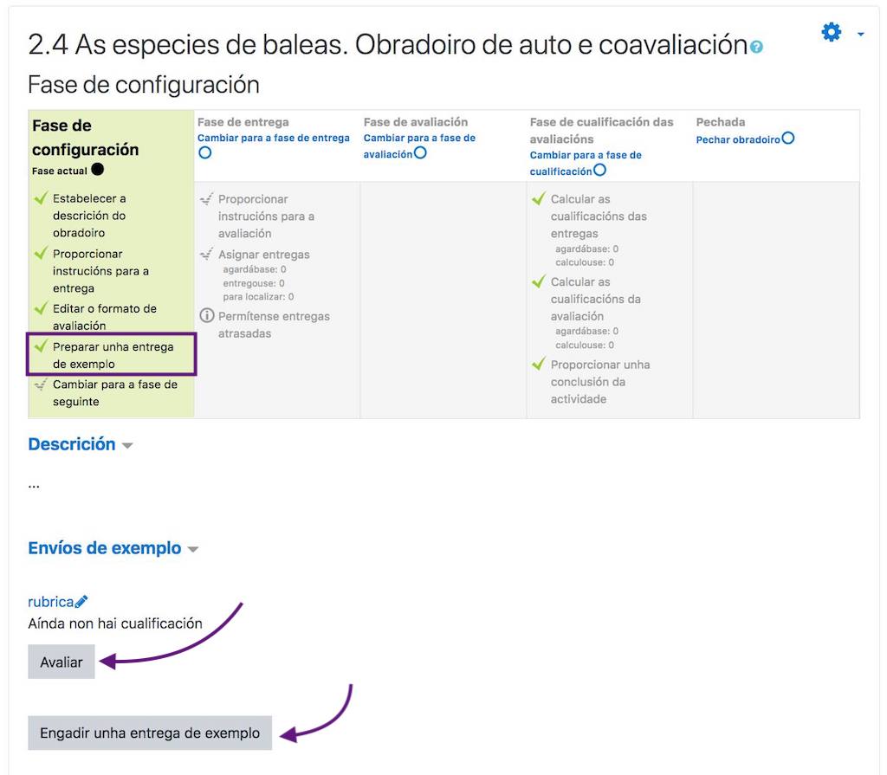Click the green check beside Establecer a descrición
The width and height of the screenshot is (887, 775).
(40, 198)
